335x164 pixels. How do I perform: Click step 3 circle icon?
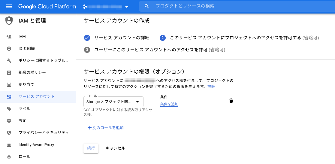(87, 50)
